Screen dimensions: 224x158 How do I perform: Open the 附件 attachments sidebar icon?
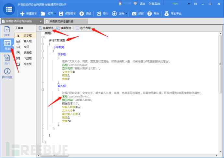pos(7,59)
